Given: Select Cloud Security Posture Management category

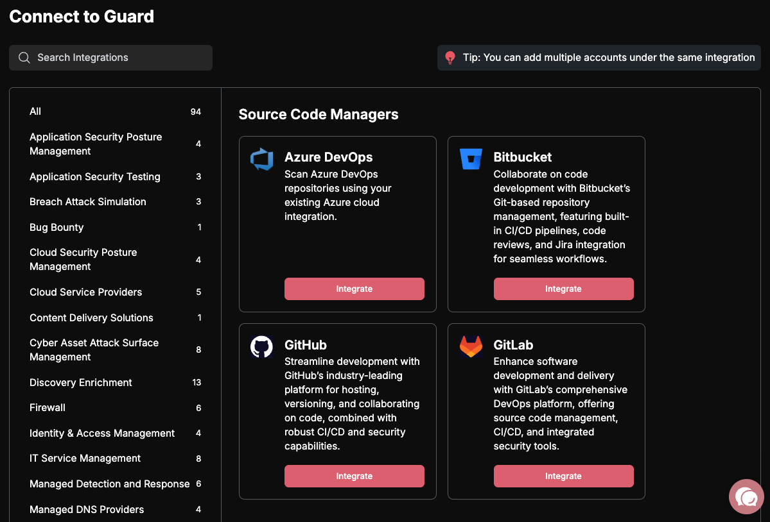Looking at the screenshot, I should coord(115,259).
